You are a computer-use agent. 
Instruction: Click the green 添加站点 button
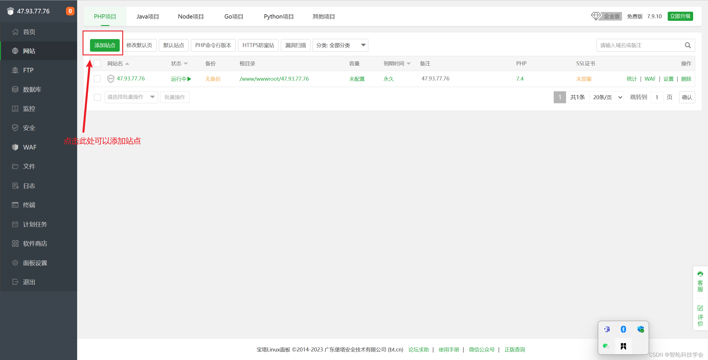coord(105,45)
